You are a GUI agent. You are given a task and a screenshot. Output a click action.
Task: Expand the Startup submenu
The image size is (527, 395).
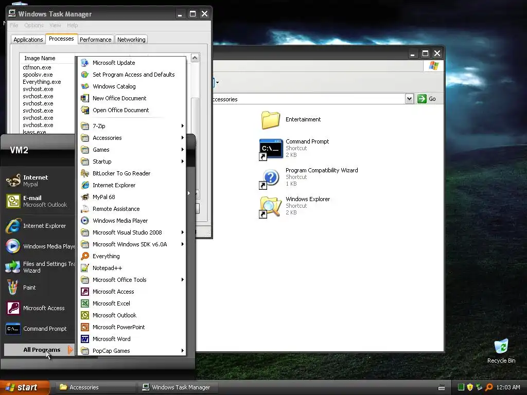[x=131, y=161]
